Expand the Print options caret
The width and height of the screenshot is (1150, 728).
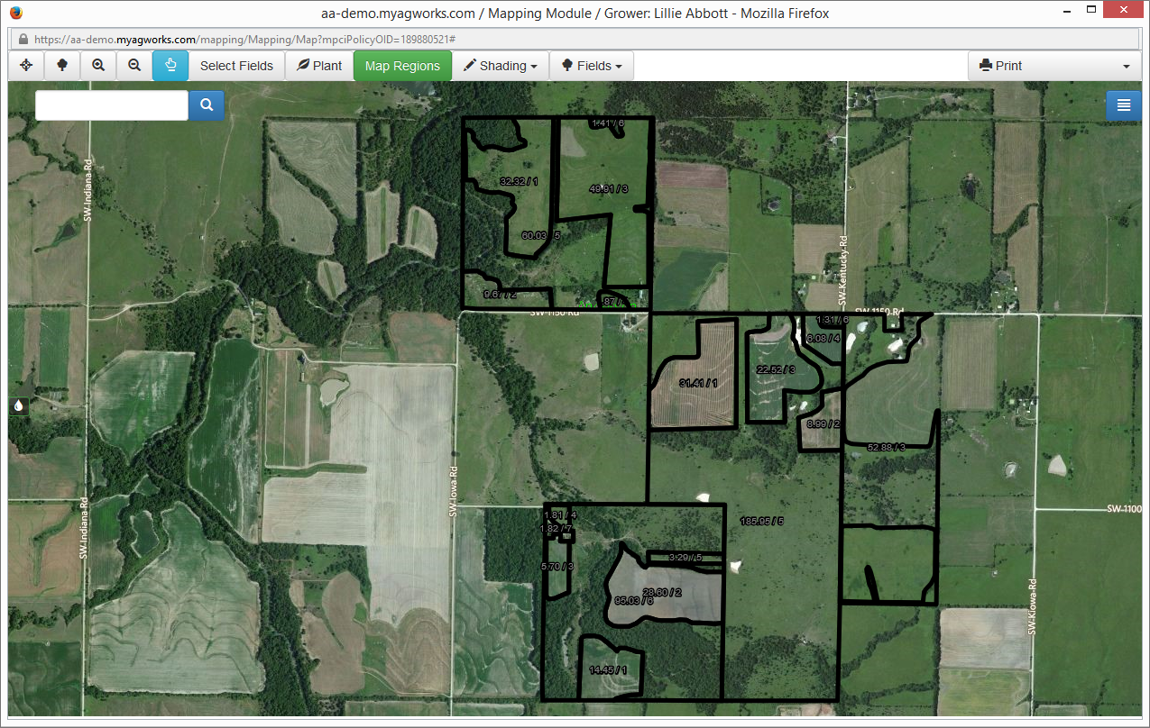point(1126,67)
